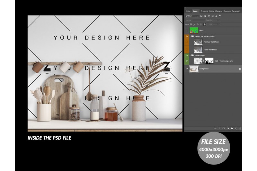Show the Mask layer visibility

[x=187, y=31]
